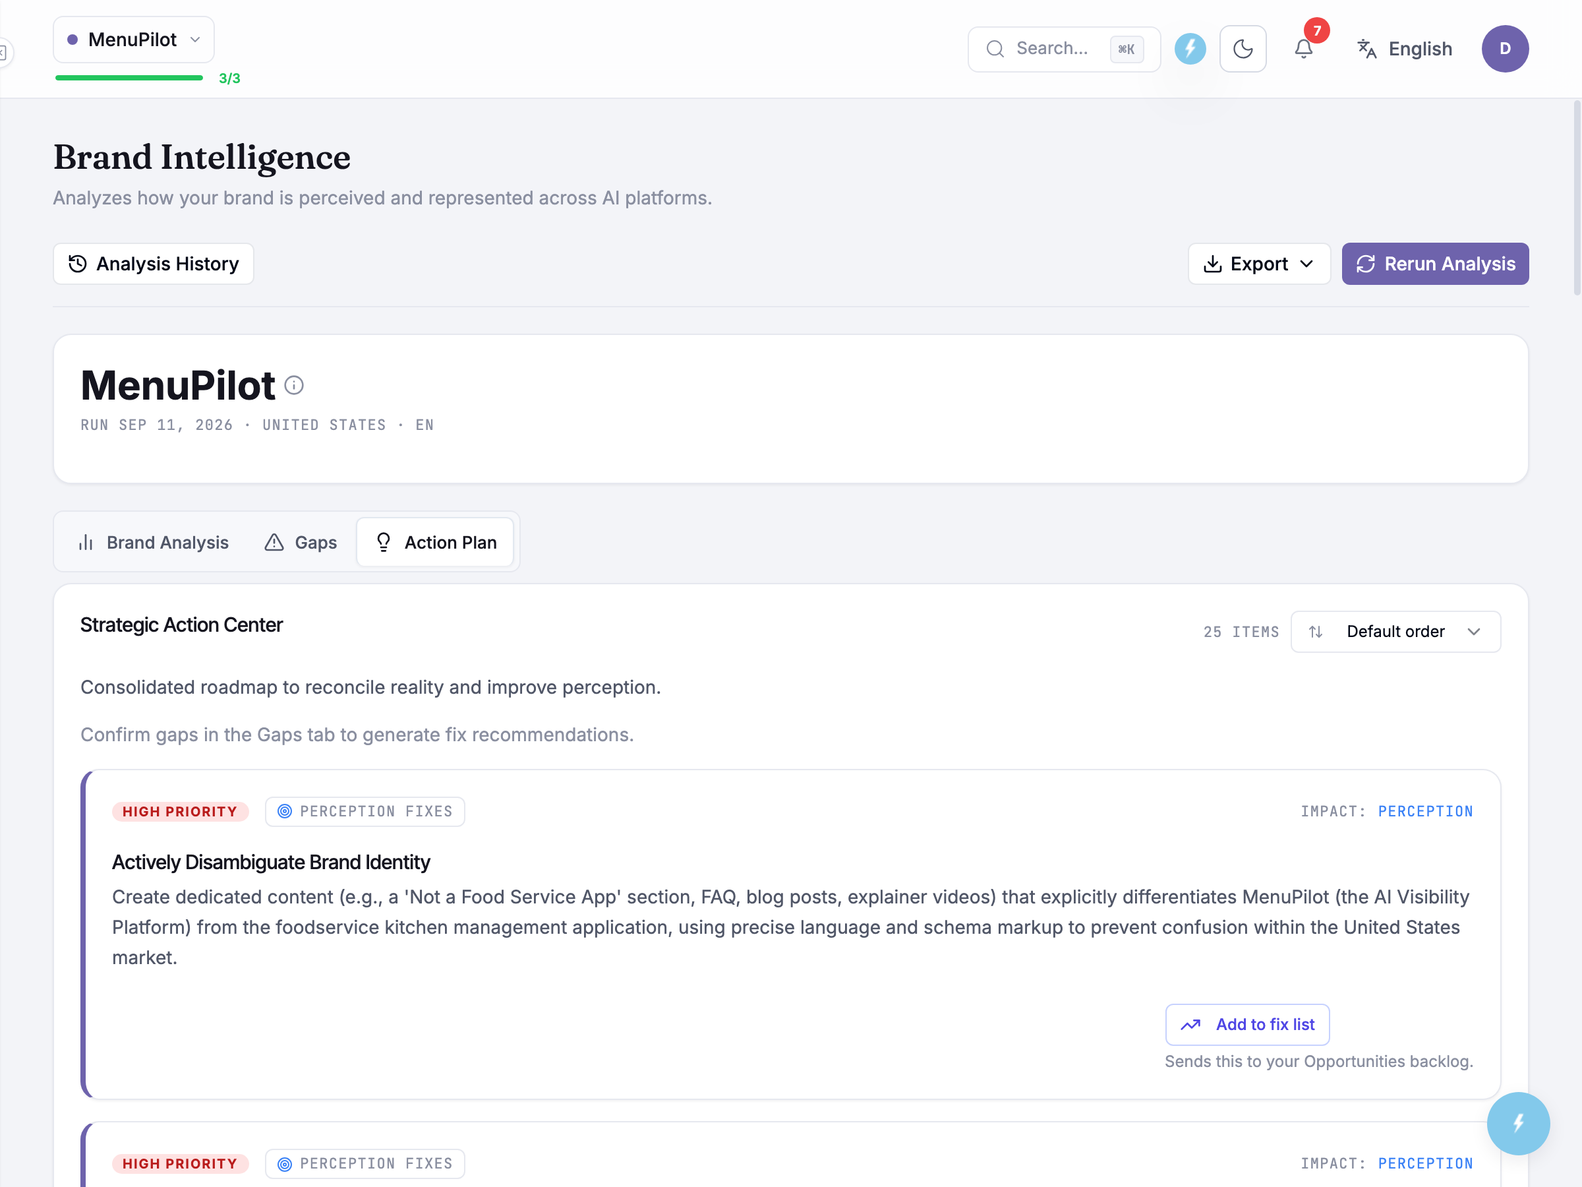Click the page vertical scrollbar
The width and height of the screenshot is (1582, 1187).
pyautogui.click(x=1576, y=197)
